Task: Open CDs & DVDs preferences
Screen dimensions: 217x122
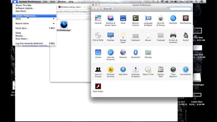Action: click(98, 37)
